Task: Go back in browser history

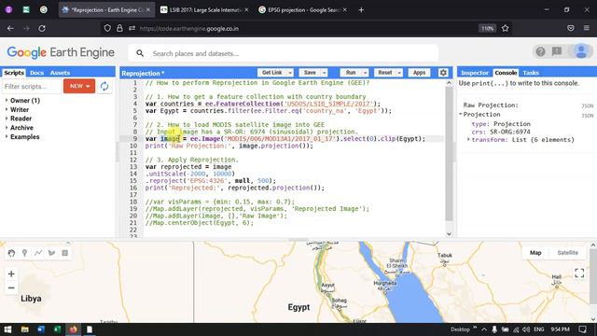Action: pyautogui.click(x=10, y=28)
